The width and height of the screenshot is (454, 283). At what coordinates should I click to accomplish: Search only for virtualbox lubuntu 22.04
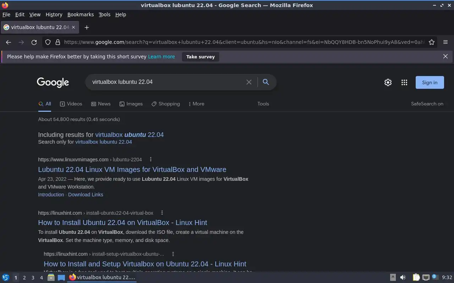(104, 142)
